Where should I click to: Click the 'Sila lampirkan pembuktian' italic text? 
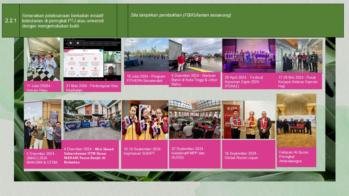(181, 15)
